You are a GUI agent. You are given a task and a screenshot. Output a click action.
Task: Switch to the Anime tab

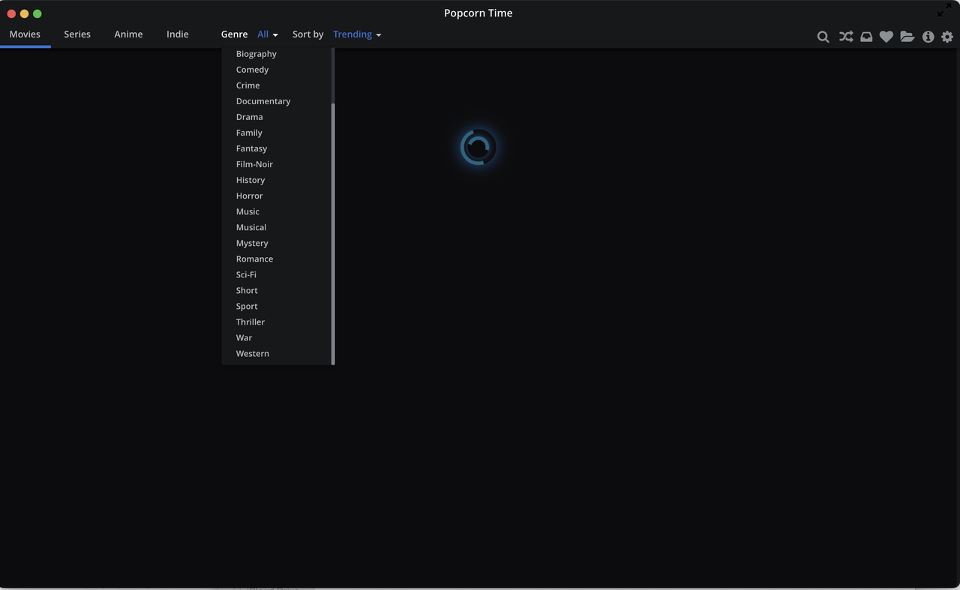(128, 34)
